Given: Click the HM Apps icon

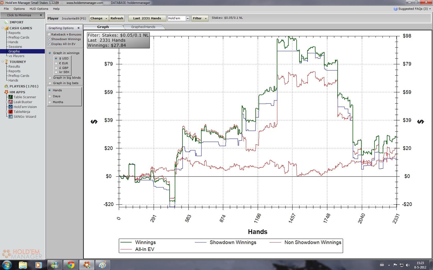Looking at the screenshot, I should click(6, 92).
